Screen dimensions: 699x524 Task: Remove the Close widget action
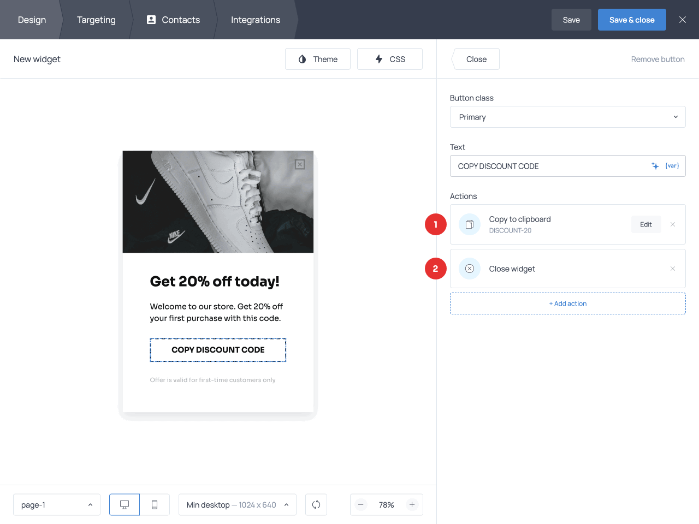(673, 269)
